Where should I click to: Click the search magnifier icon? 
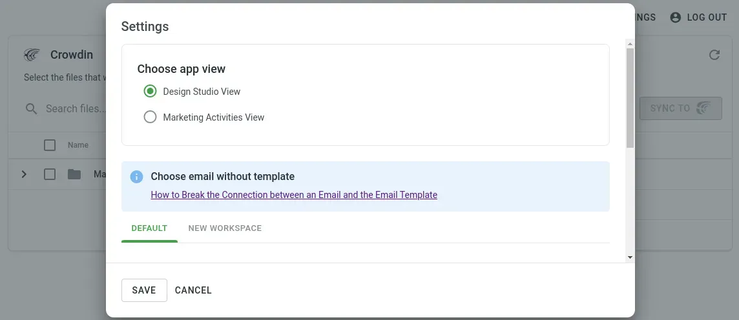(x=31, y=108)
